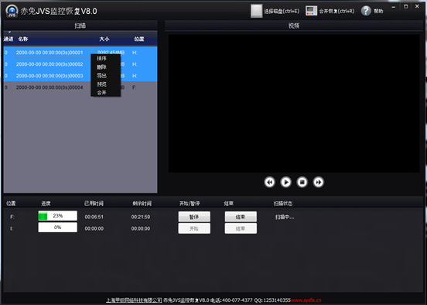This screenshot has height=305, width=427.
Task: Choose 删除 from the context menu
Action: tap(101, 67)
